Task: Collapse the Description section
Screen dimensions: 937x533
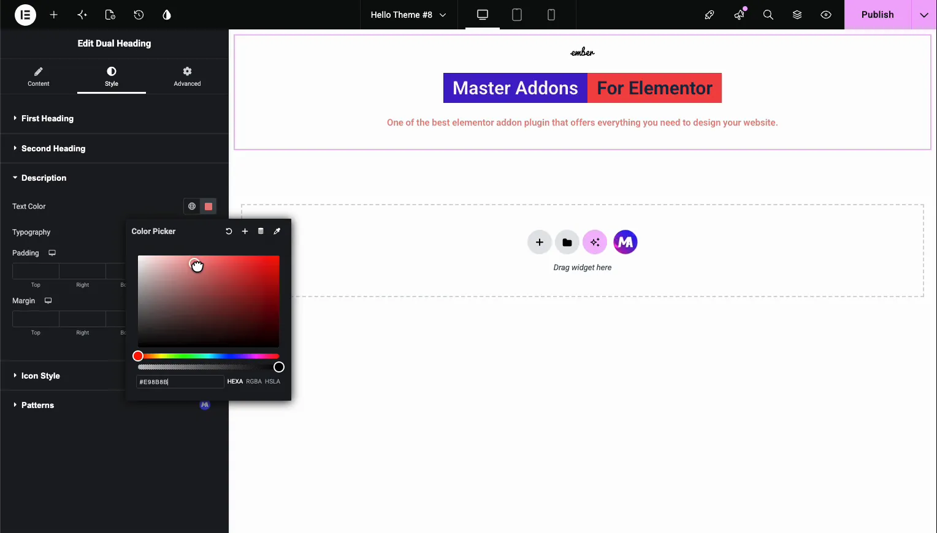Action: (114, 178)
